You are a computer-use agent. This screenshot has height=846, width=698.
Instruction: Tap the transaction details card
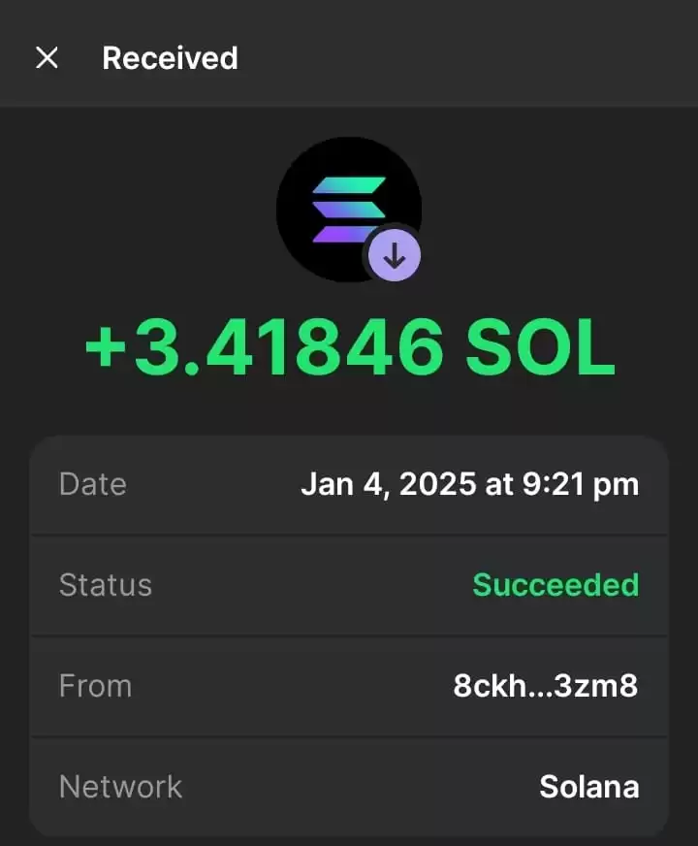[x=349, y=636]
